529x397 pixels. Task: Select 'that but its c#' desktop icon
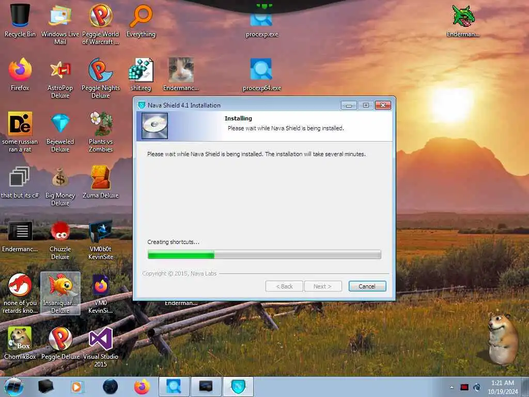click(20, 181)
